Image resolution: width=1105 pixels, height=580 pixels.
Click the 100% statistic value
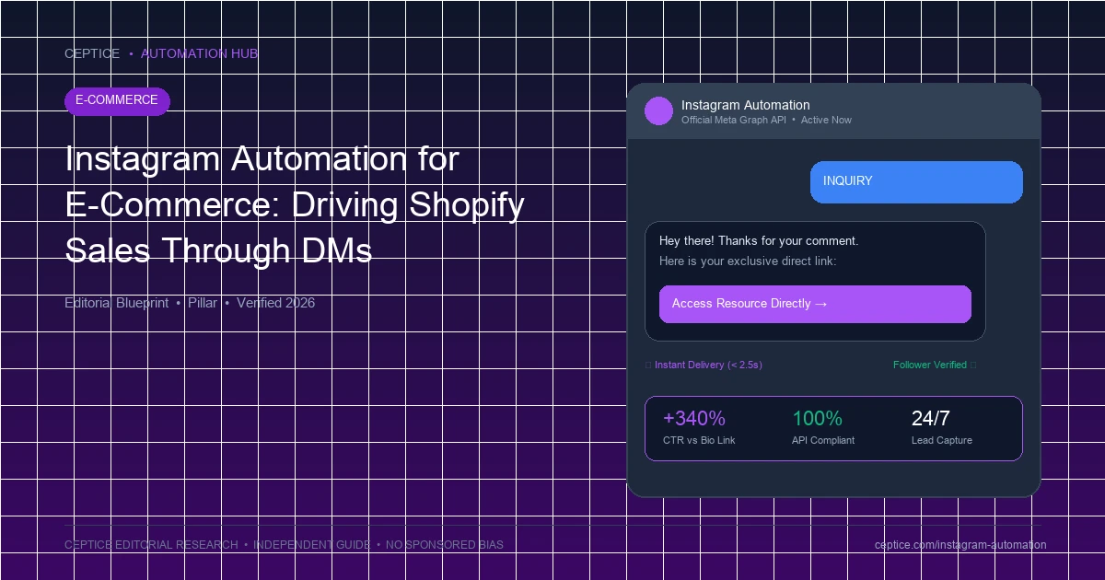pyautogui.click(x=817, y=419)
